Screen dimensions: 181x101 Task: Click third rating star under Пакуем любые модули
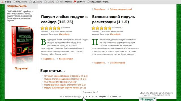(51, 28)
